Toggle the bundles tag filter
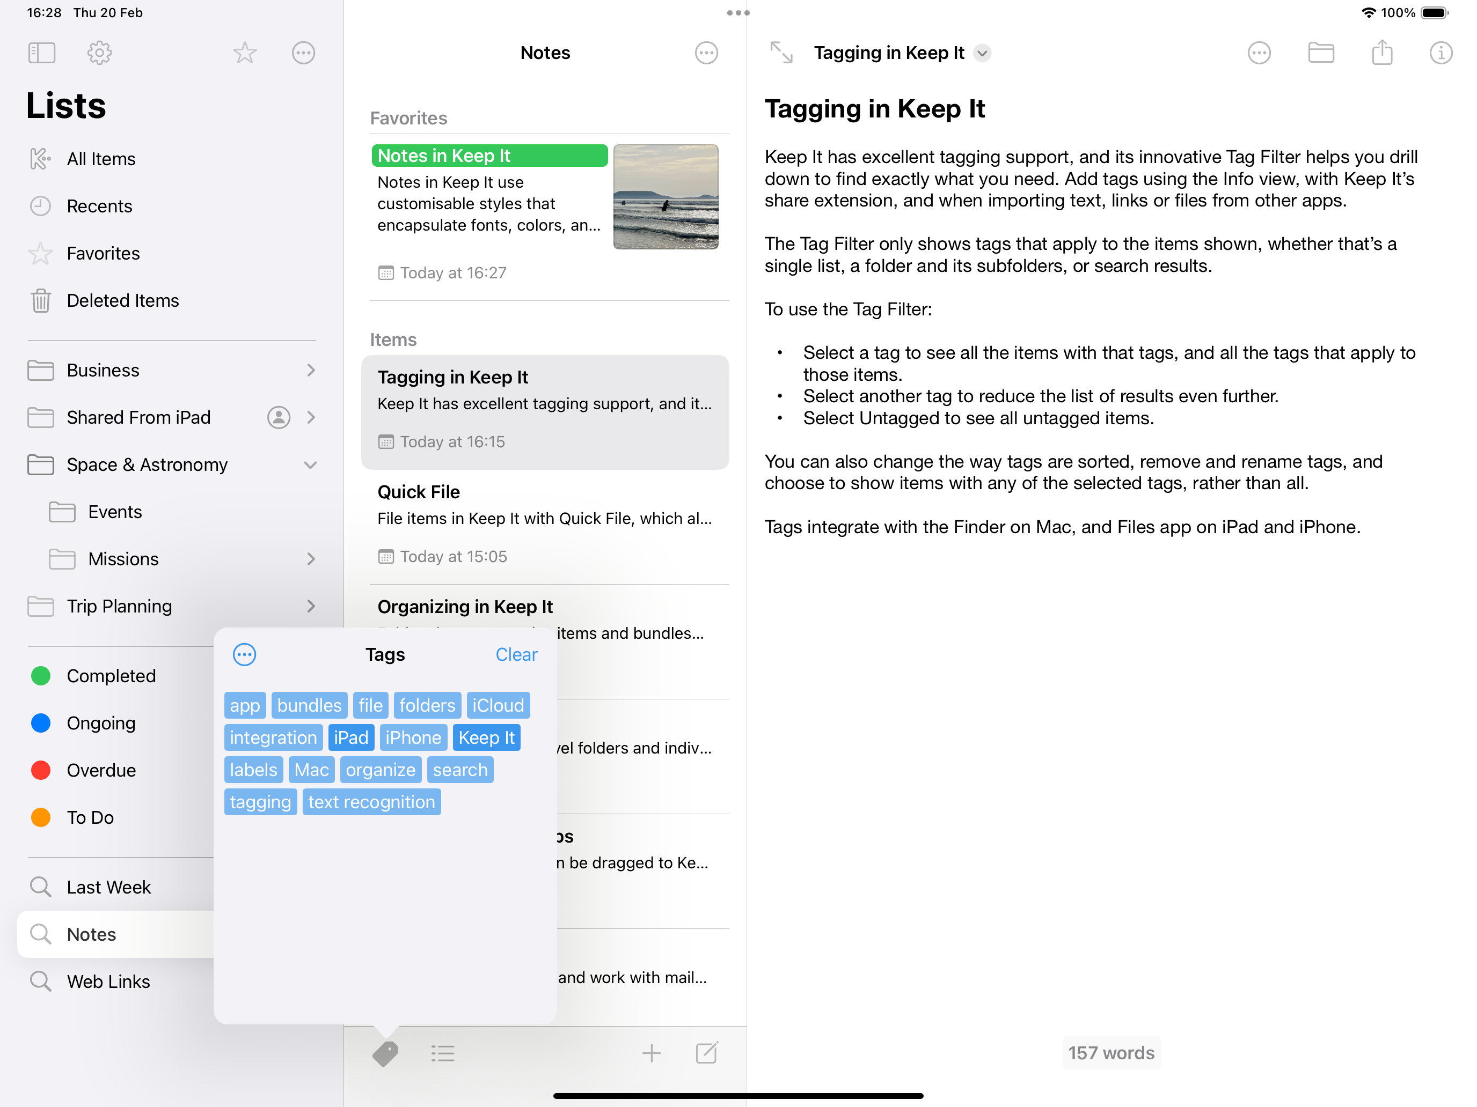This screenshot has width=1477, height=1107. pos(309,705)
